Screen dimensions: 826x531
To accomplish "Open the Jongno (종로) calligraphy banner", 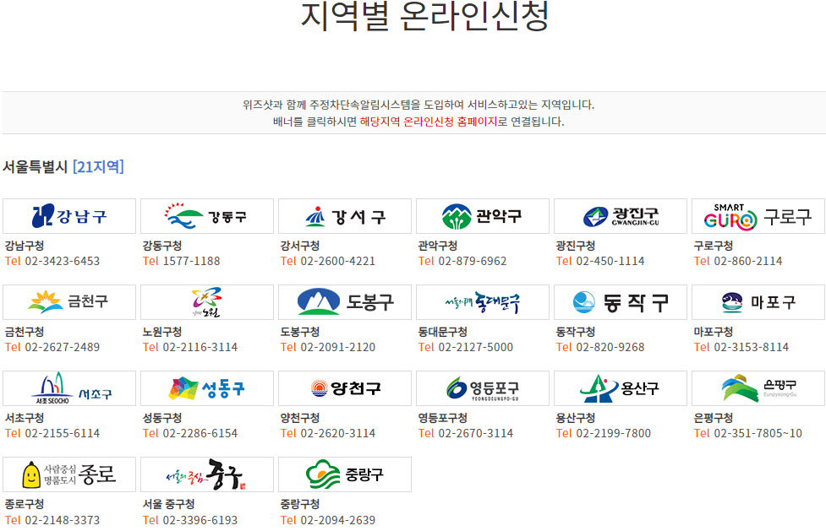I will [x=68, y=474].
